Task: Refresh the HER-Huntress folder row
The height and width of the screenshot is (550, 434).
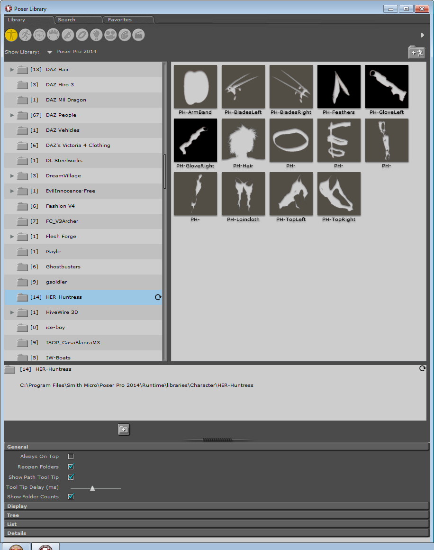Action: tap(158, 297)
